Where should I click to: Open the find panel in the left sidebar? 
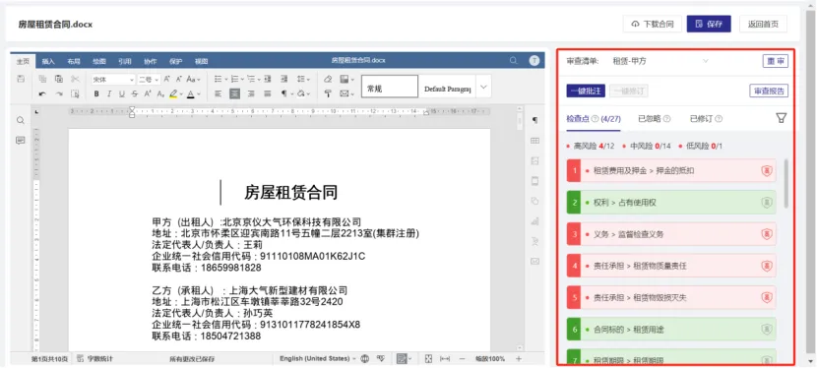pyautogui.click(x=21, y=120)
